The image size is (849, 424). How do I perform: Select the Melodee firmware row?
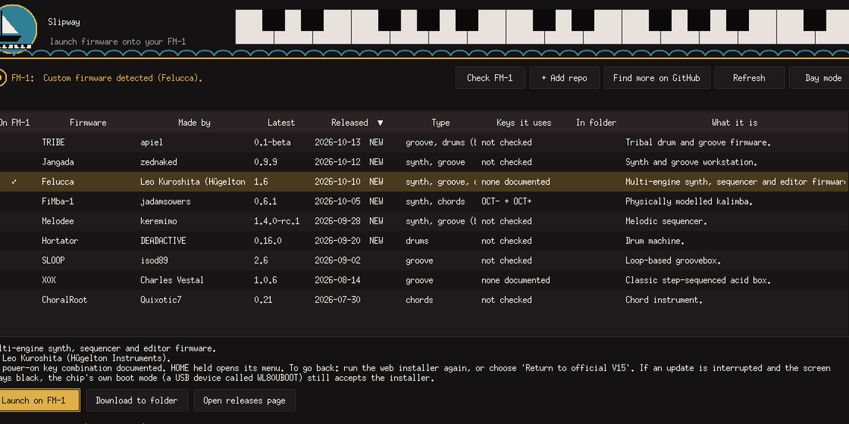(x=424, y=221)
